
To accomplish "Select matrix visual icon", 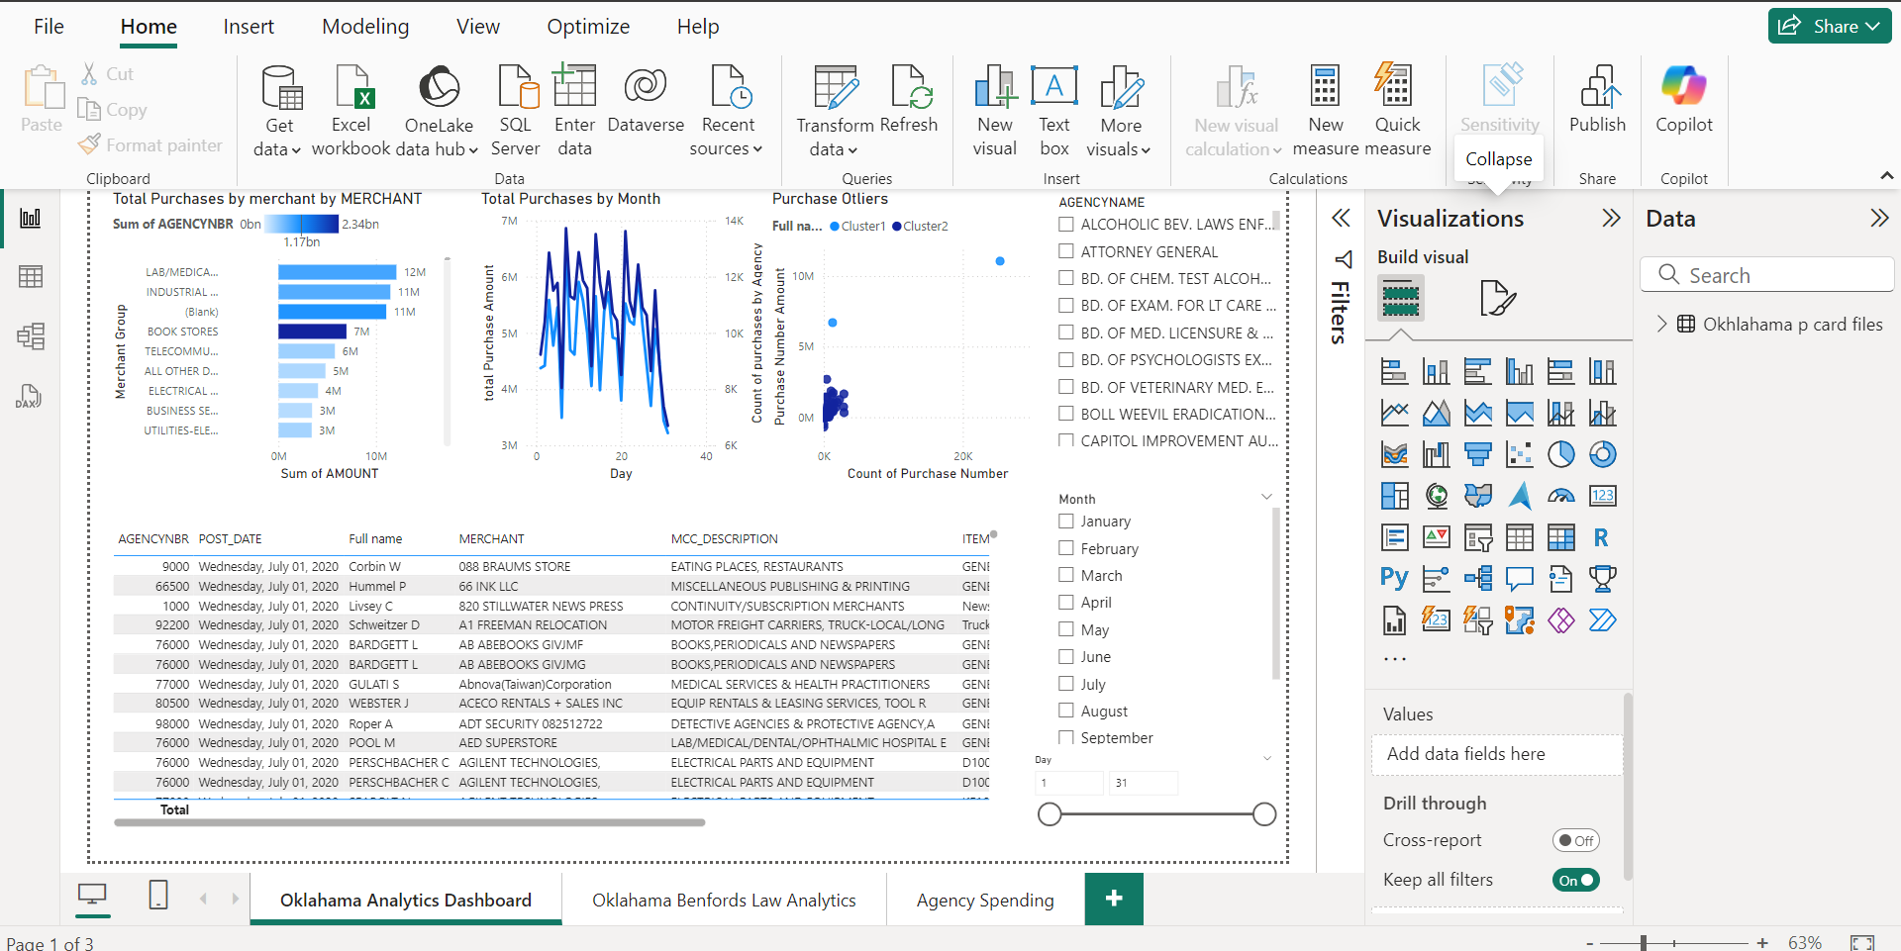I will pyautogui.click(x=1560, y=537).
